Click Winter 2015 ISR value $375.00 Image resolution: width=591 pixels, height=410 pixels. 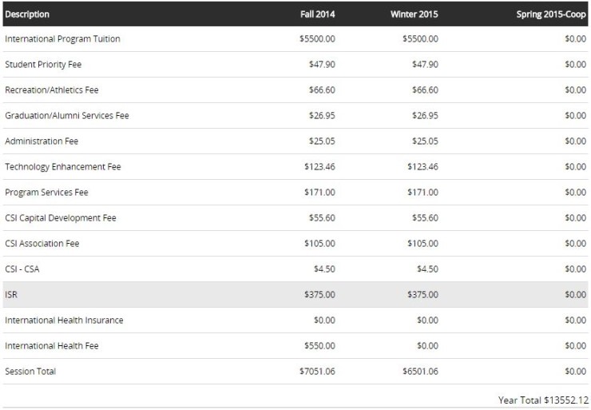[x=423, y=295]
